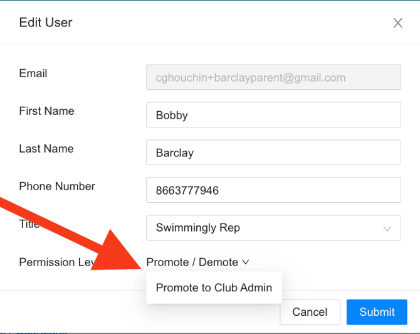Screen dimensions: 420x334
Task: Select the Last Name field containing Barclay
Action: (273, 153)
